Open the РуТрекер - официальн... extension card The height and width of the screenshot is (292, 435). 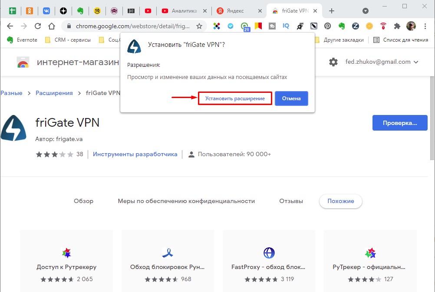[370, 261]
